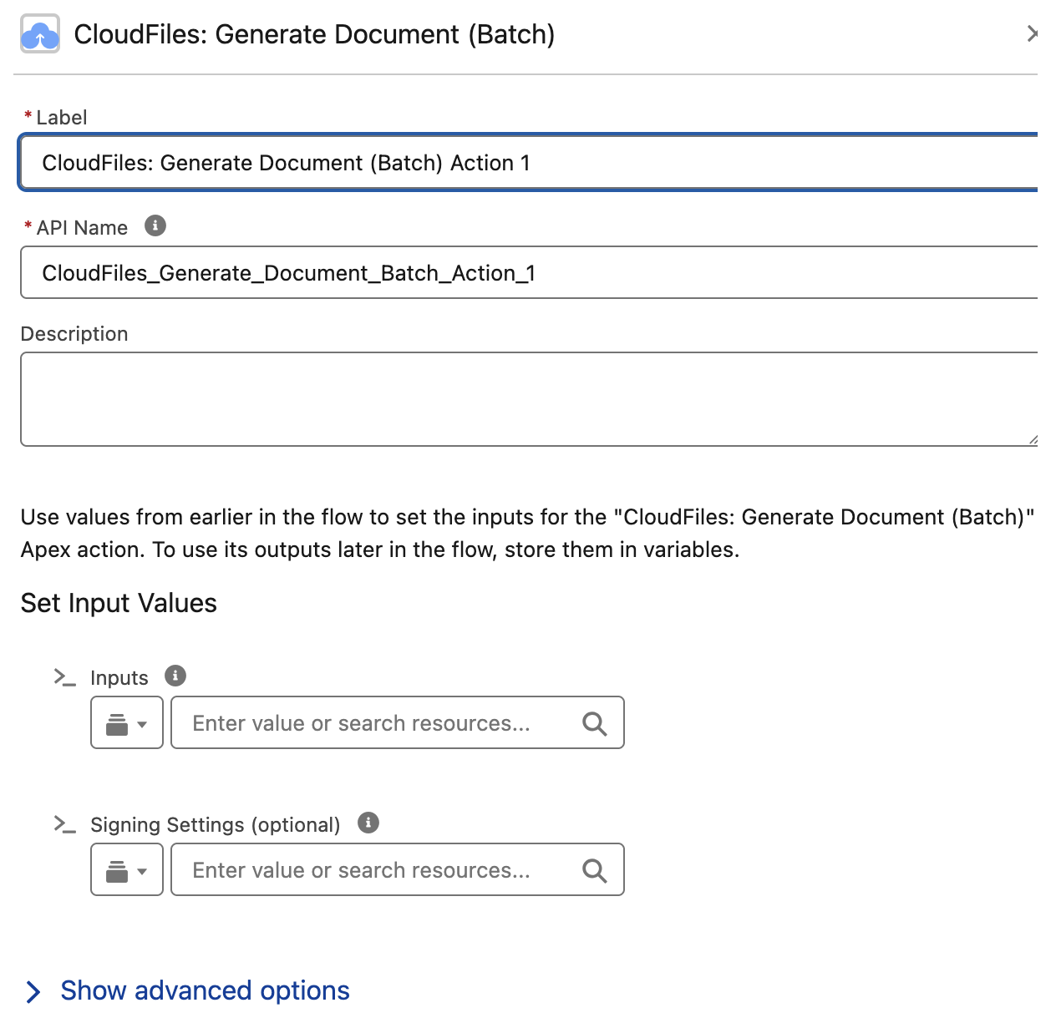Focus the API Name text field
The width and height of the screenshot is (1051, 1018).
click(529, 272)
